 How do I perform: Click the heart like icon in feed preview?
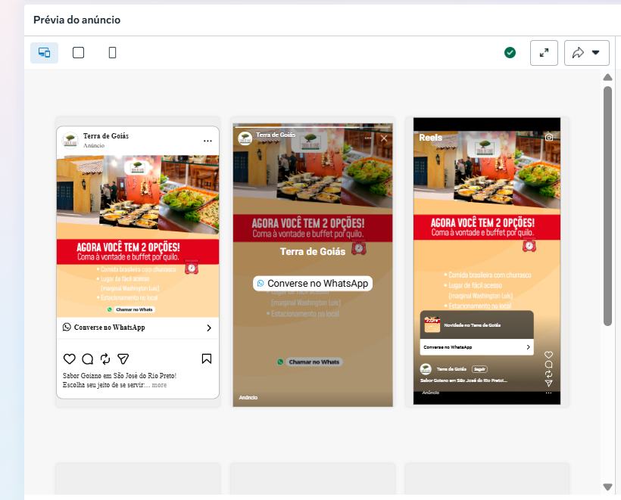click(x=70, y=359)
